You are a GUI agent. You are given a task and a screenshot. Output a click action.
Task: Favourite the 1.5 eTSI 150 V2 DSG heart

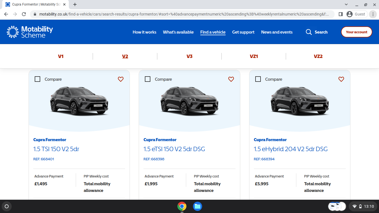click(231, 79)
